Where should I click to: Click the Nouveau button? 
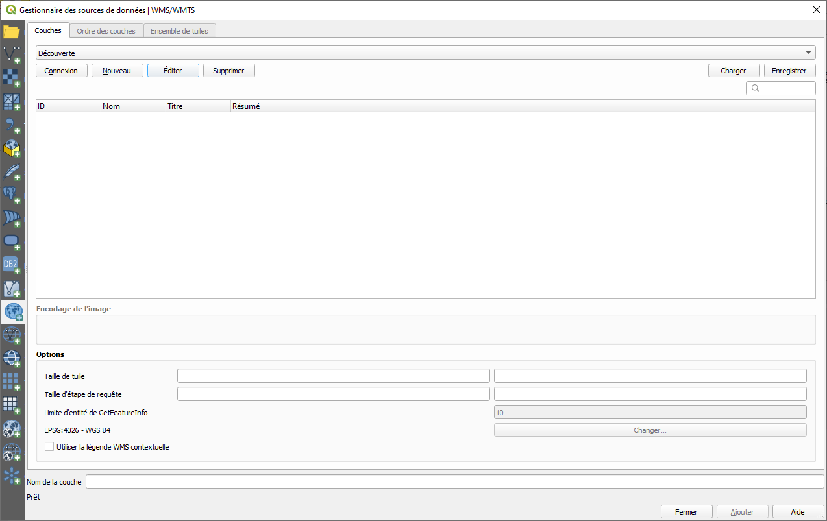point(117,70)
